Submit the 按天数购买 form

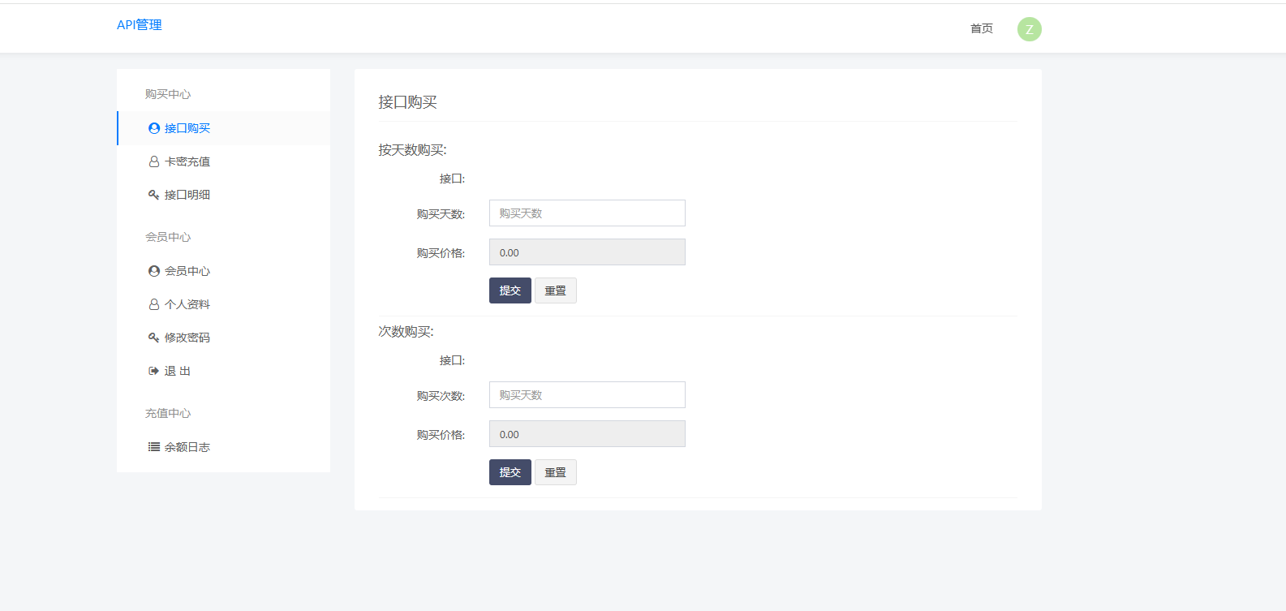[x=510, y=290]
